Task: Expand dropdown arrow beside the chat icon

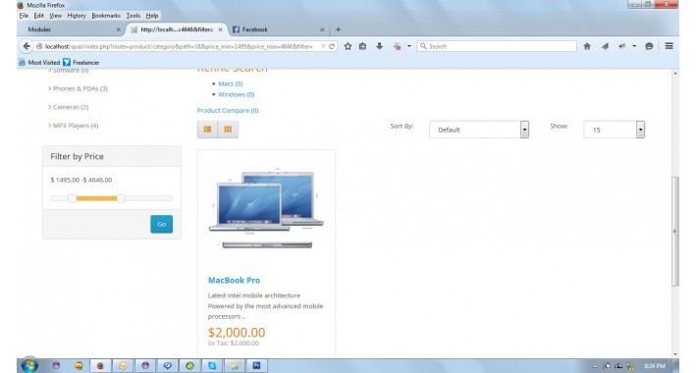Action: tap(634, 46)
